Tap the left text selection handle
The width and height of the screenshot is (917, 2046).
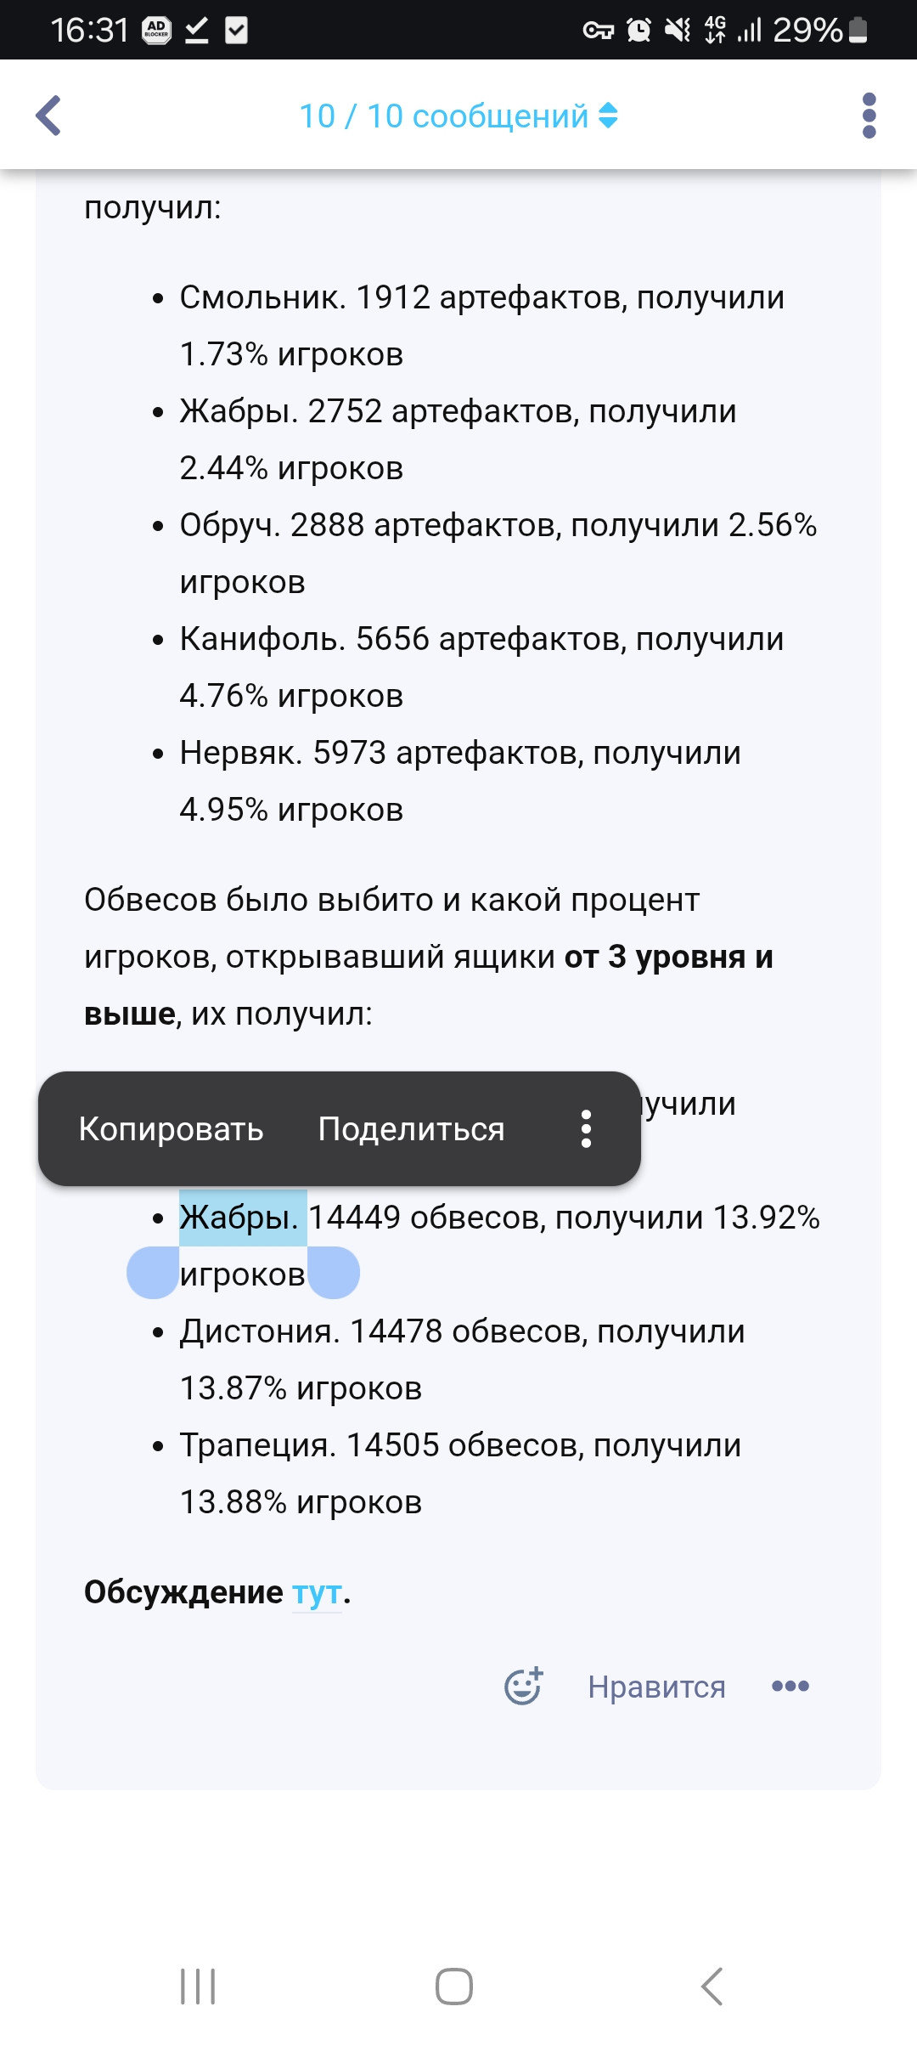153,1272
